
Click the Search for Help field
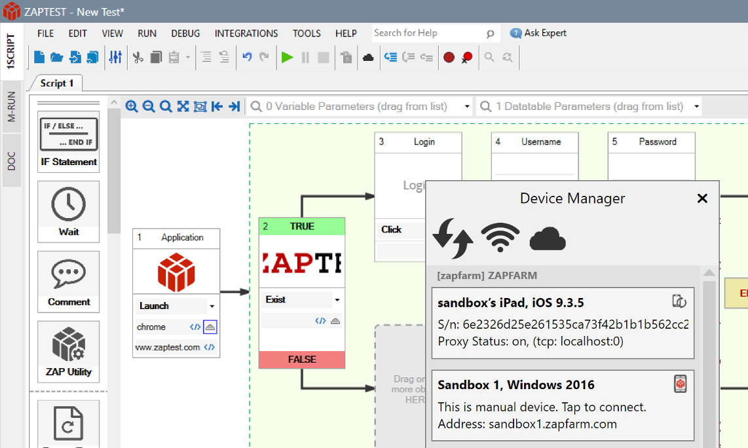[x=436, y=33]
